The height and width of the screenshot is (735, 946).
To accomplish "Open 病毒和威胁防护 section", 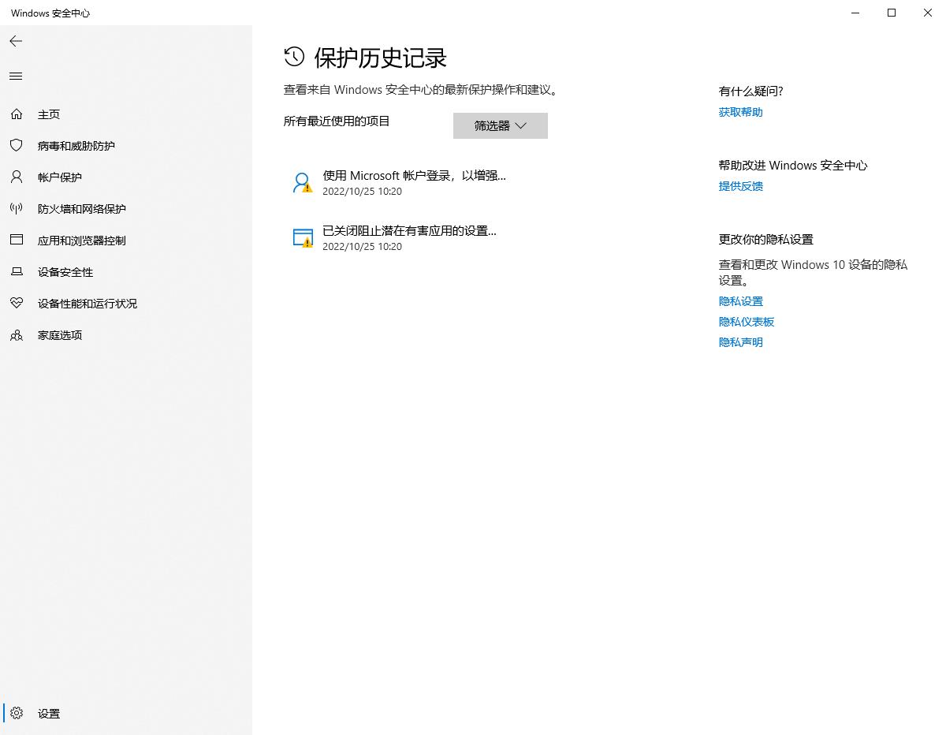I will pos(76,146).
